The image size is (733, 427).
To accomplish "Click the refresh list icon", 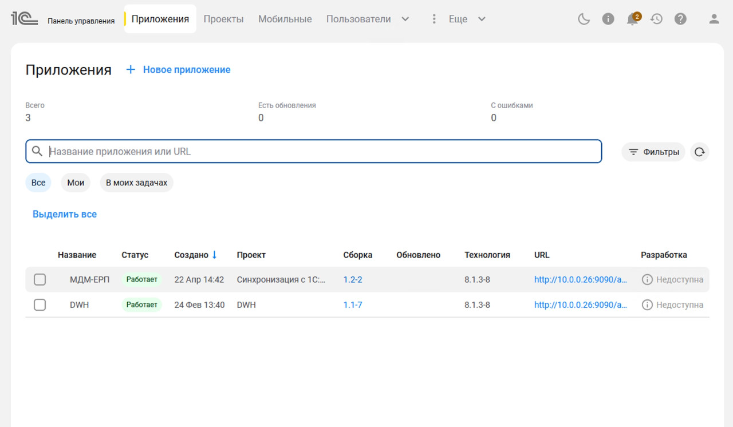I will 700,152.
